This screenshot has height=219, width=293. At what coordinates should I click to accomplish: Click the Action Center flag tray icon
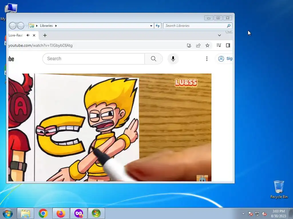pyautogui.click(x=250, y=214)
